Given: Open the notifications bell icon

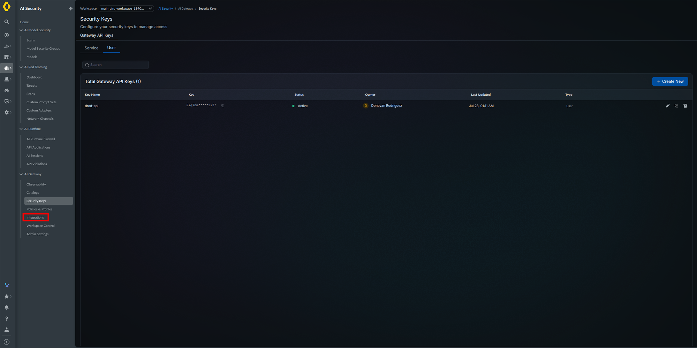Looking at the screenshot, I should (7, 308).
